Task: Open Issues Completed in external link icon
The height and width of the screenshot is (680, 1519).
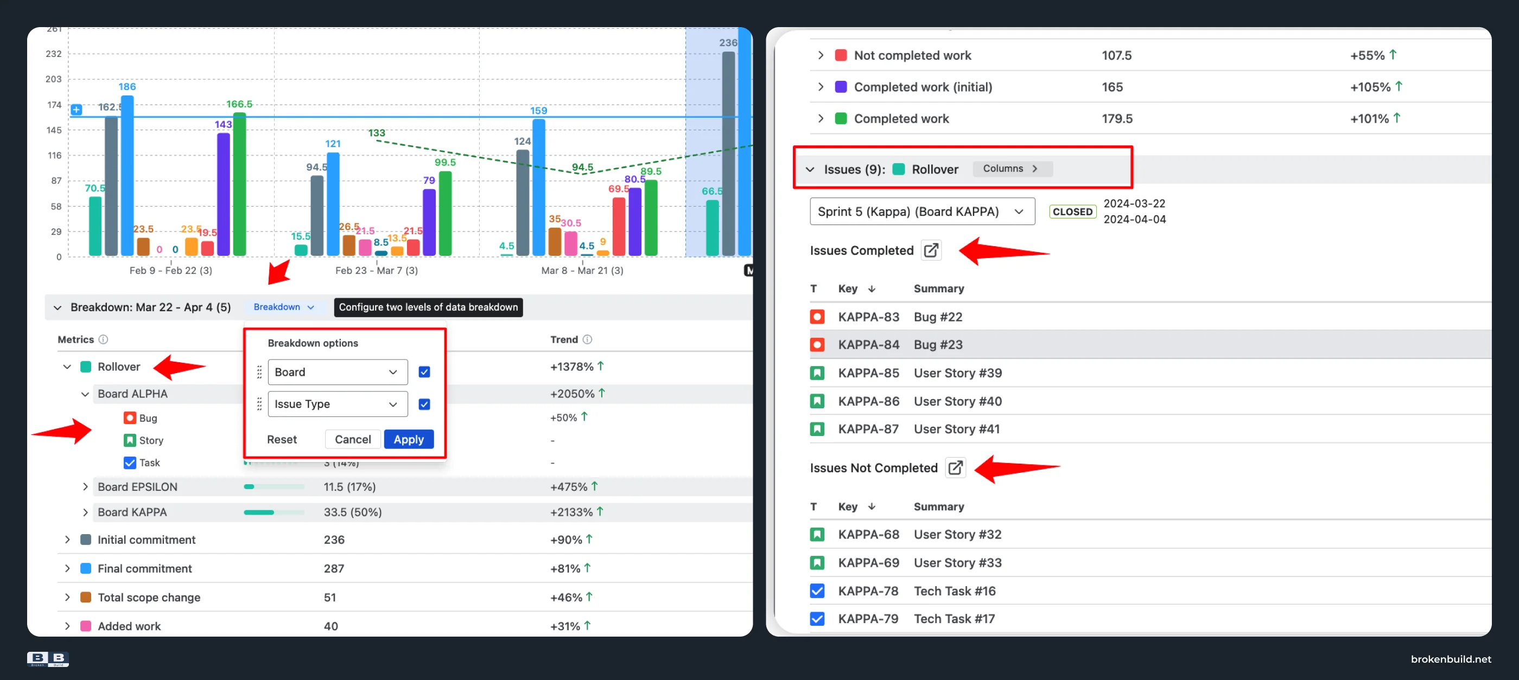Action: (931, 251)
